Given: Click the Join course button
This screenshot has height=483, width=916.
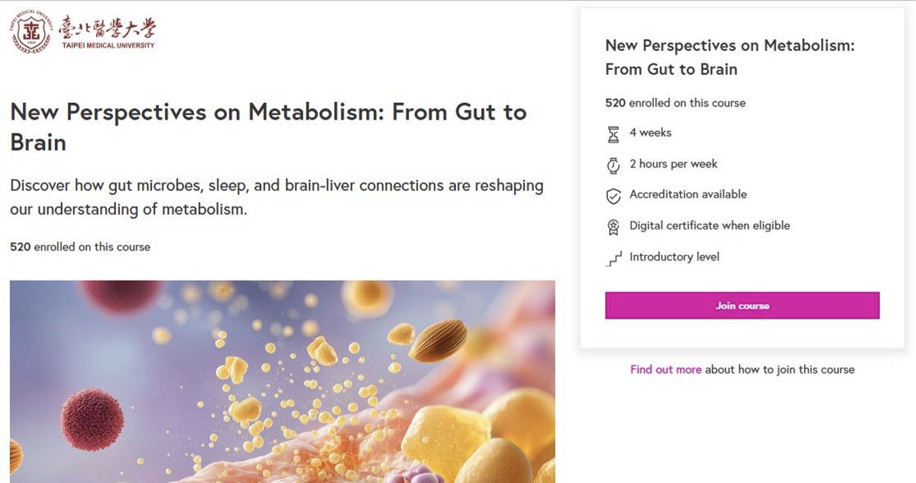Looking at the screenshot, I should pos(742,306).
